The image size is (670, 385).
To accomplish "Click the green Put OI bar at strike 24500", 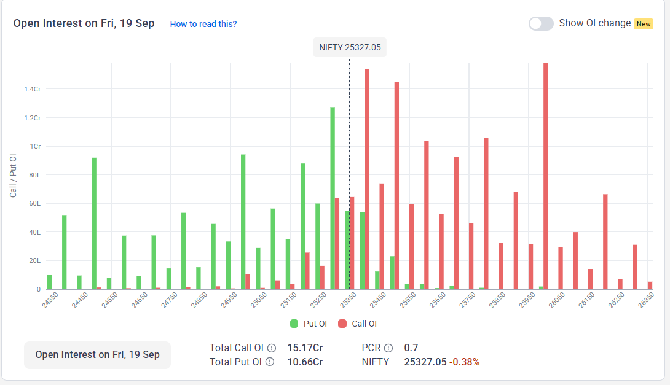I will (94, 223).
